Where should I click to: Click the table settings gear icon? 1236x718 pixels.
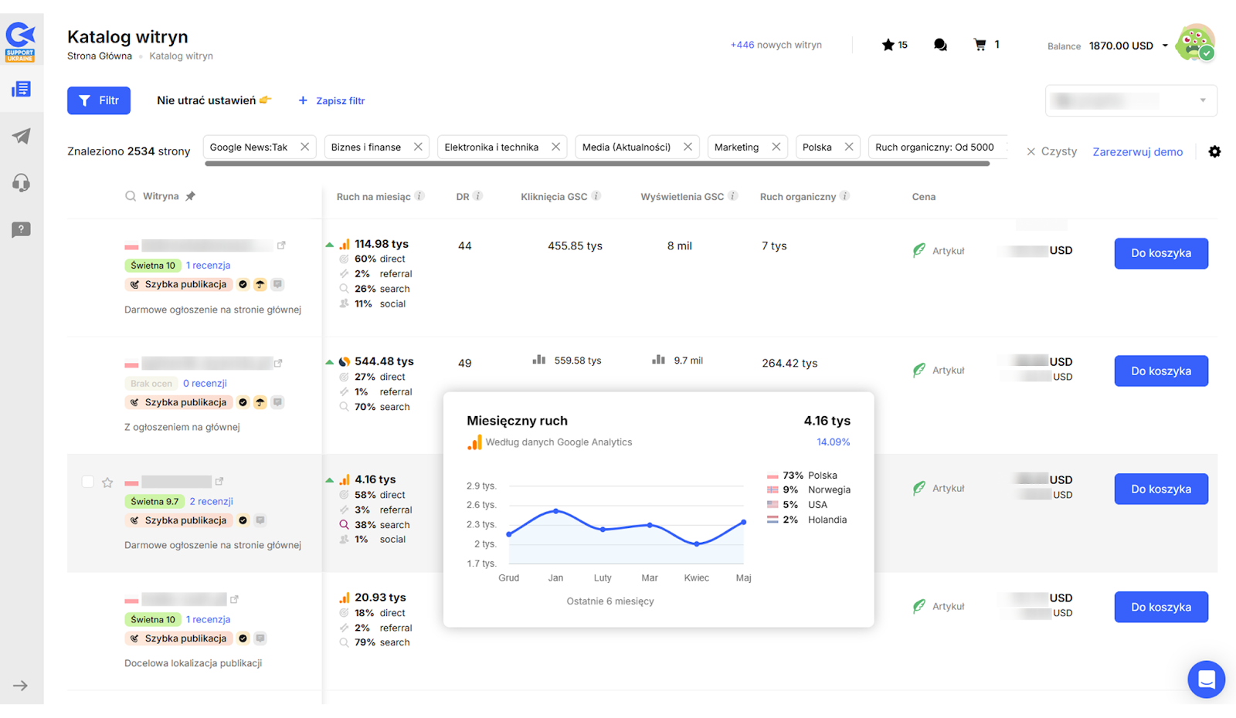pos(1214,152)
